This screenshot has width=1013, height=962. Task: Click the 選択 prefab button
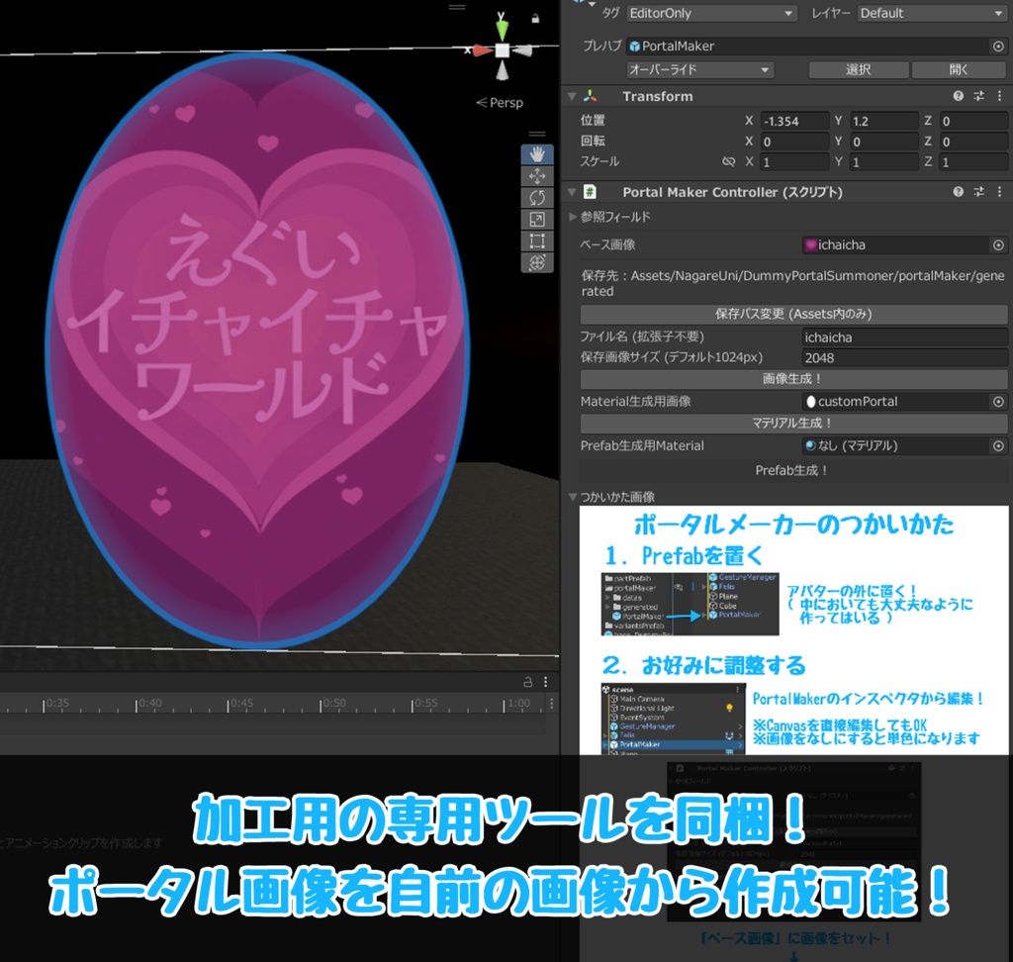pyautogui.click(x=859, y=69)
